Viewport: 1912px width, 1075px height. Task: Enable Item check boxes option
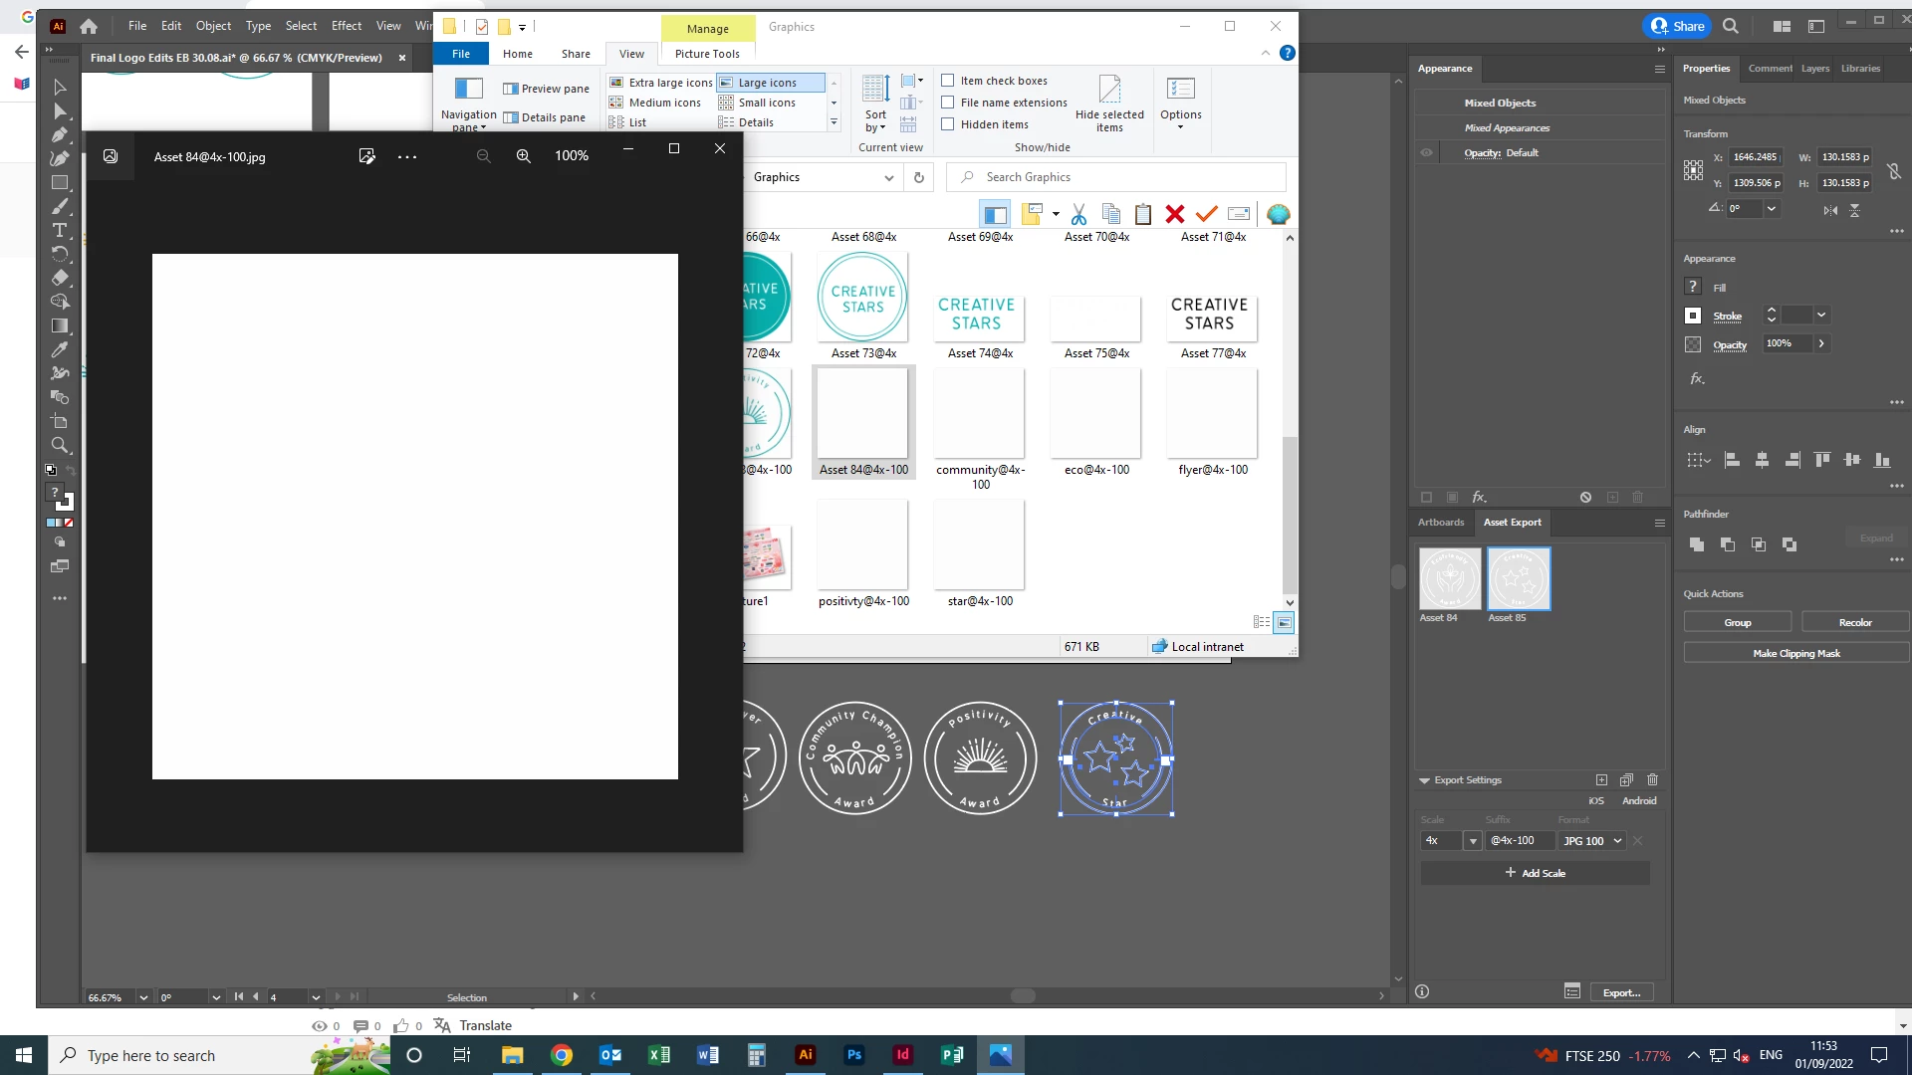point(948,81)
